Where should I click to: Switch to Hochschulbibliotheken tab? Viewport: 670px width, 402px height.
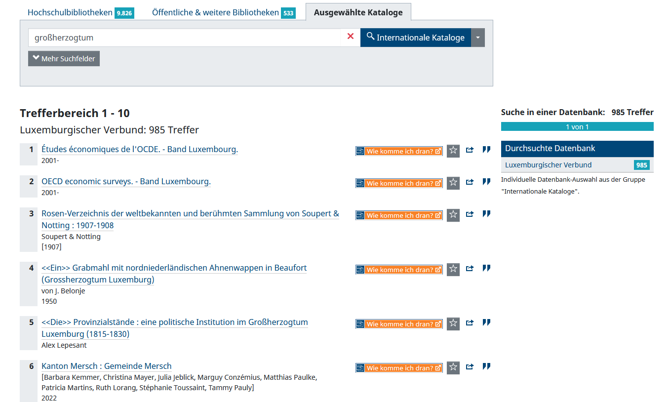(70, 12)
